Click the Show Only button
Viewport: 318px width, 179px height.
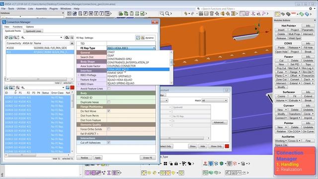tap(216, 146)
